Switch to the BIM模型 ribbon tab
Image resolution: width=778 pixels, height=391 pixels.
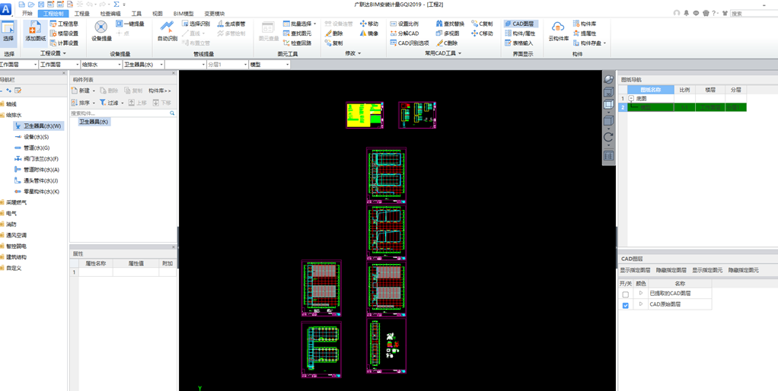183,14
